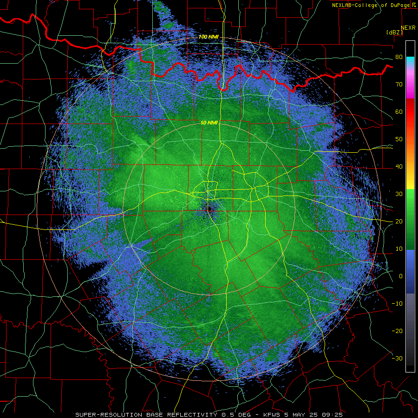The width and height of the screenshot is (418, 418).
Task: Click the 70 value on the dBZ scale
Action: (x=399, y=84)
